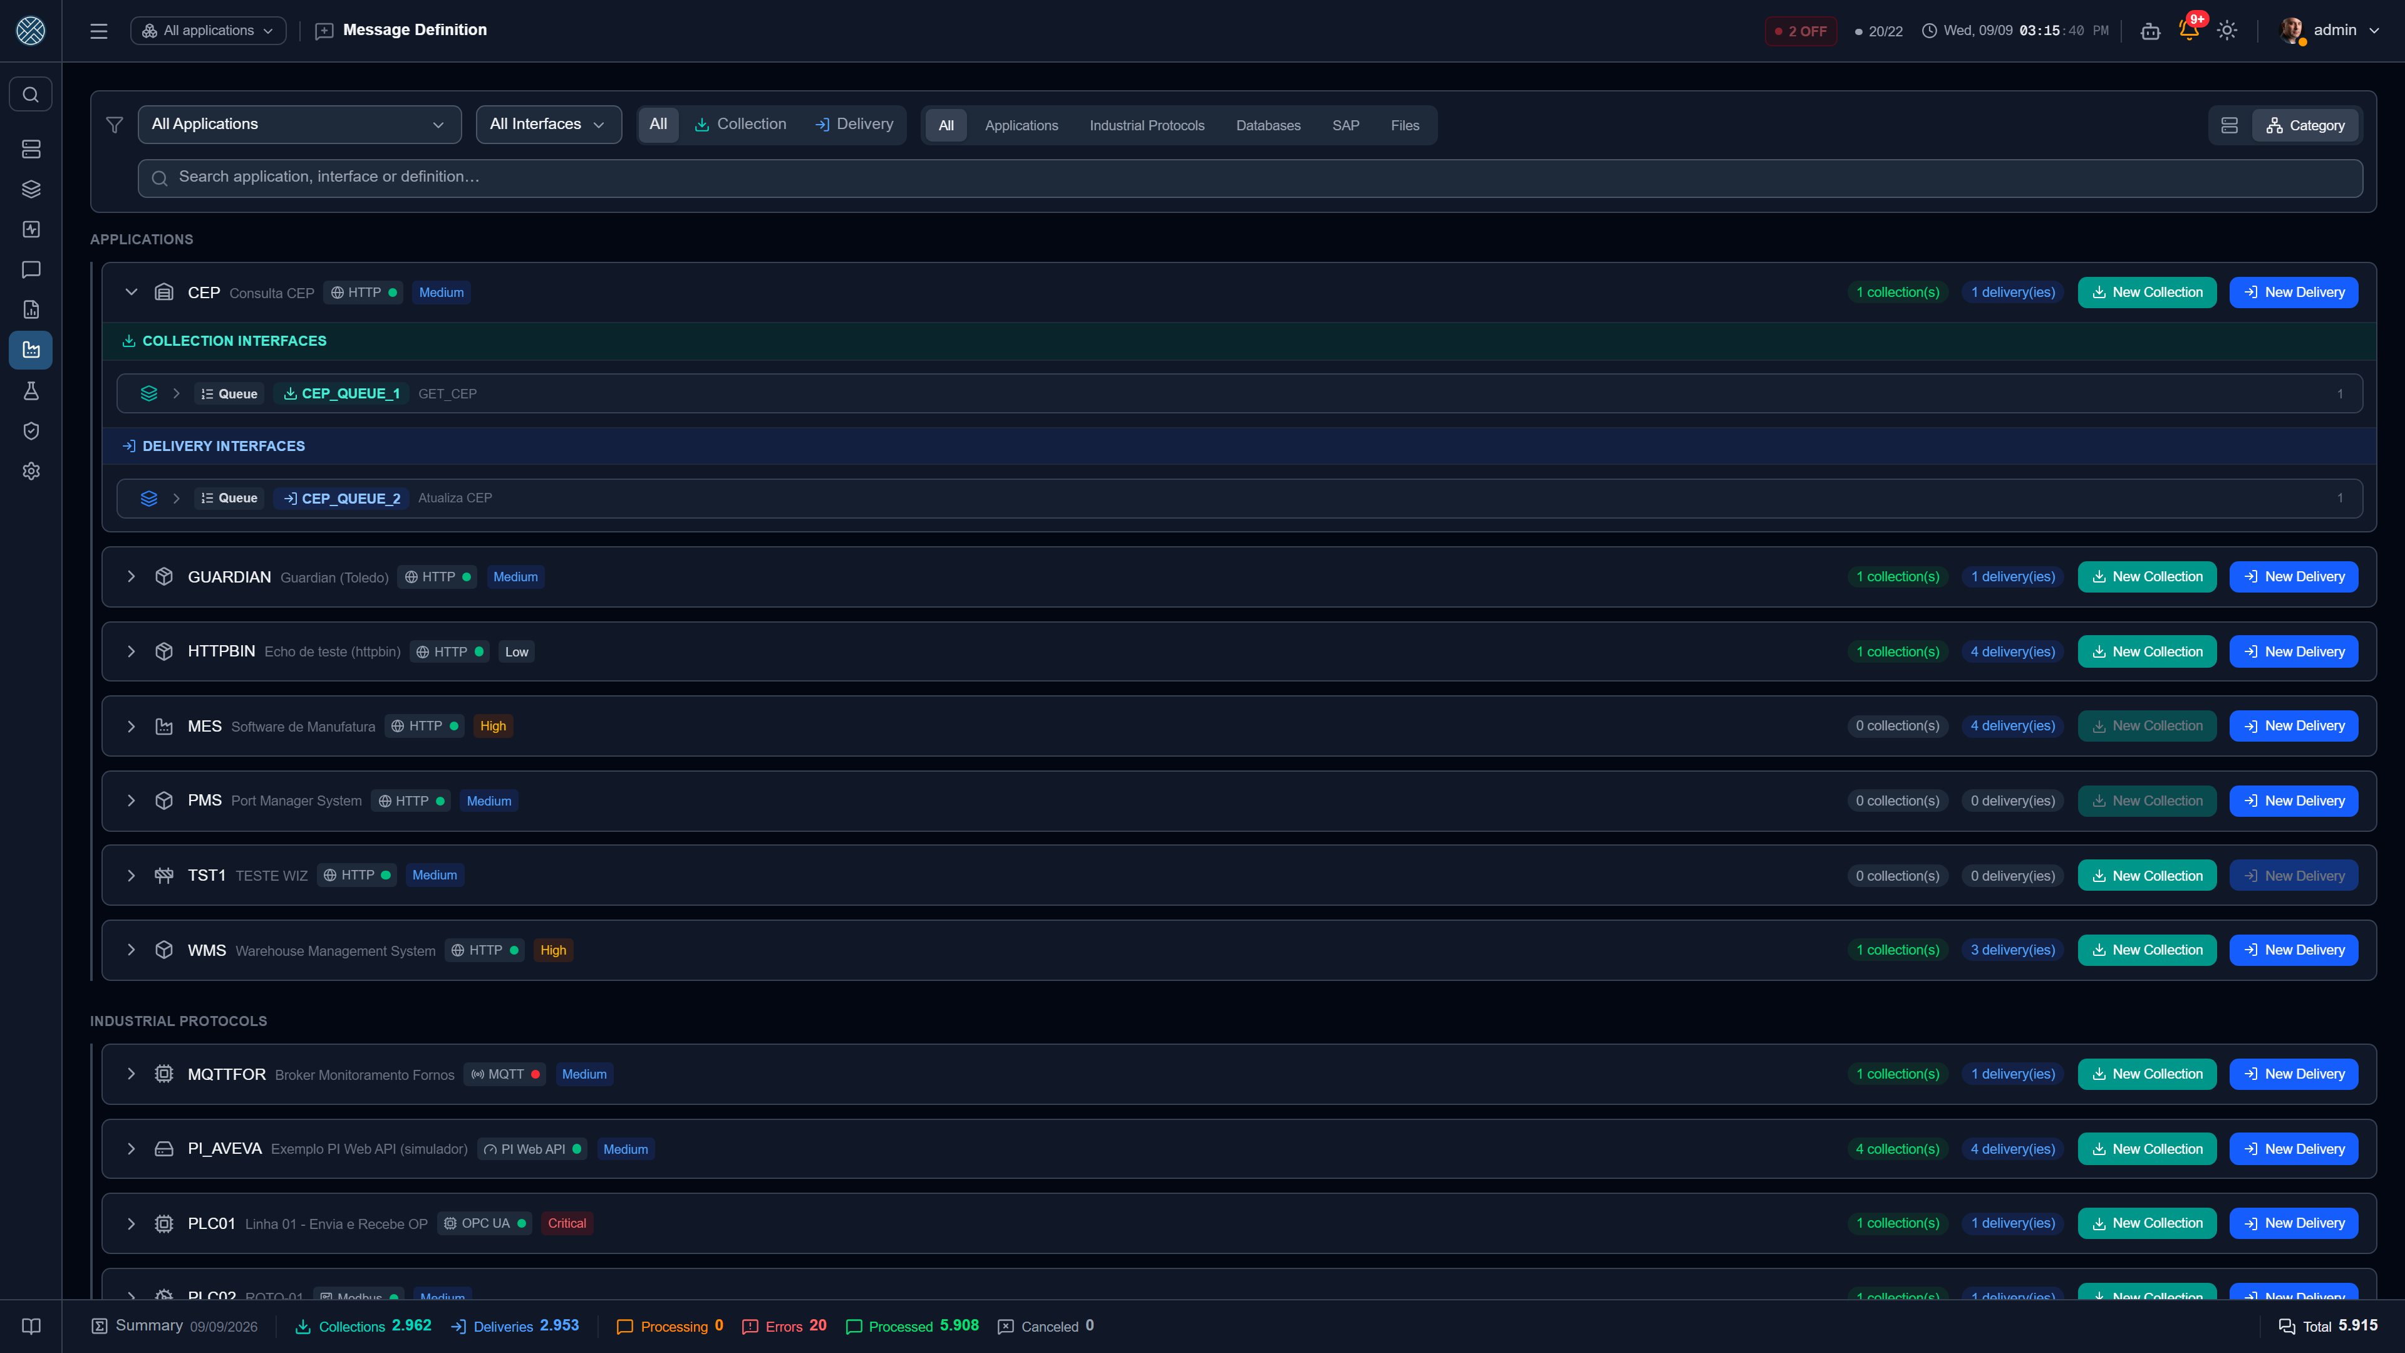Open the chat message sidebar icon

tap(31, 270)
